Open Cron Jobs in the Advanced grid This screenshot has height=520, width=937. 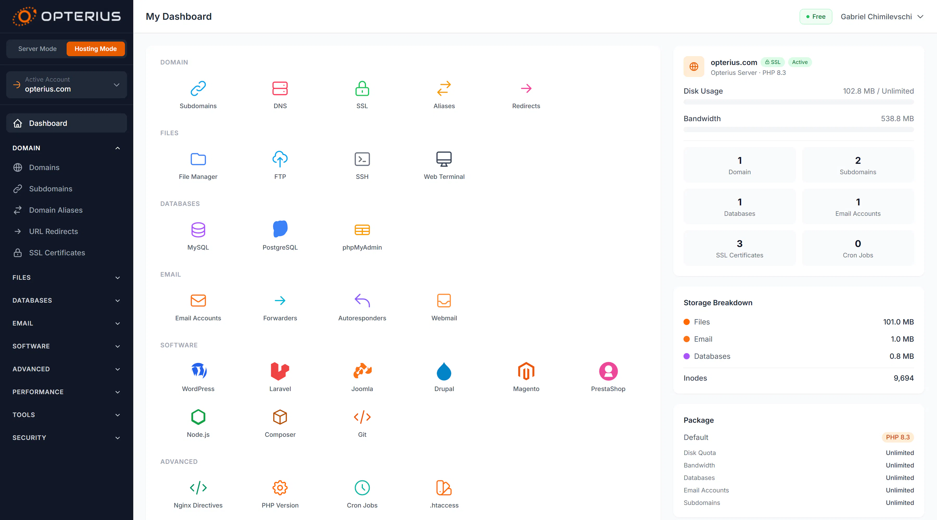(x=362, y=488)
